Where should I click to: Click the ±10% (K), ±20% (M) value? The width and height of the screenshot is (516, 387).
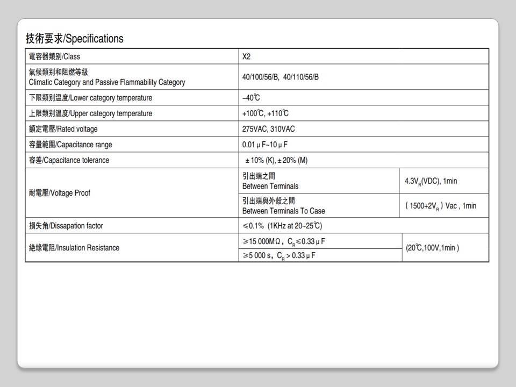point(276,160)
